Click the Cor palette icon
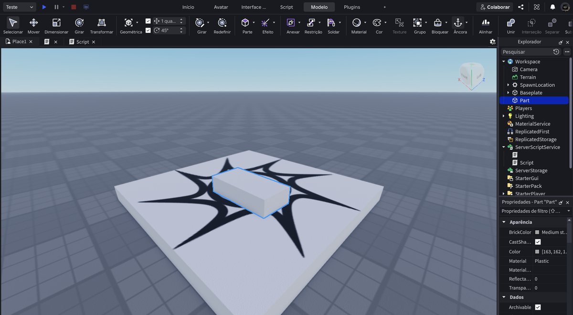The image size is (573, 315). coord(377,23)
